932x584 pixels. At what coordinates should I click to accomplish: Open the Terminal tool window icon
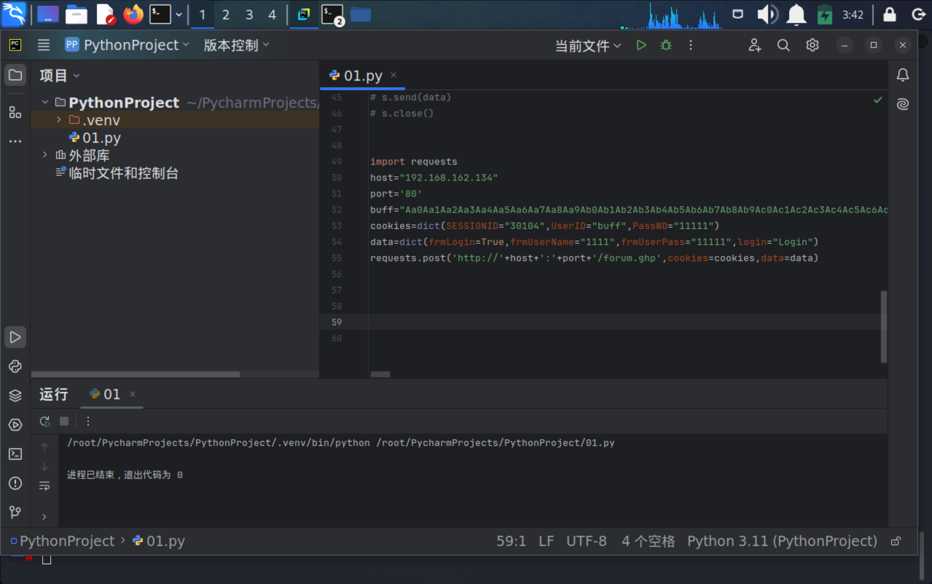tap(15, 454)
